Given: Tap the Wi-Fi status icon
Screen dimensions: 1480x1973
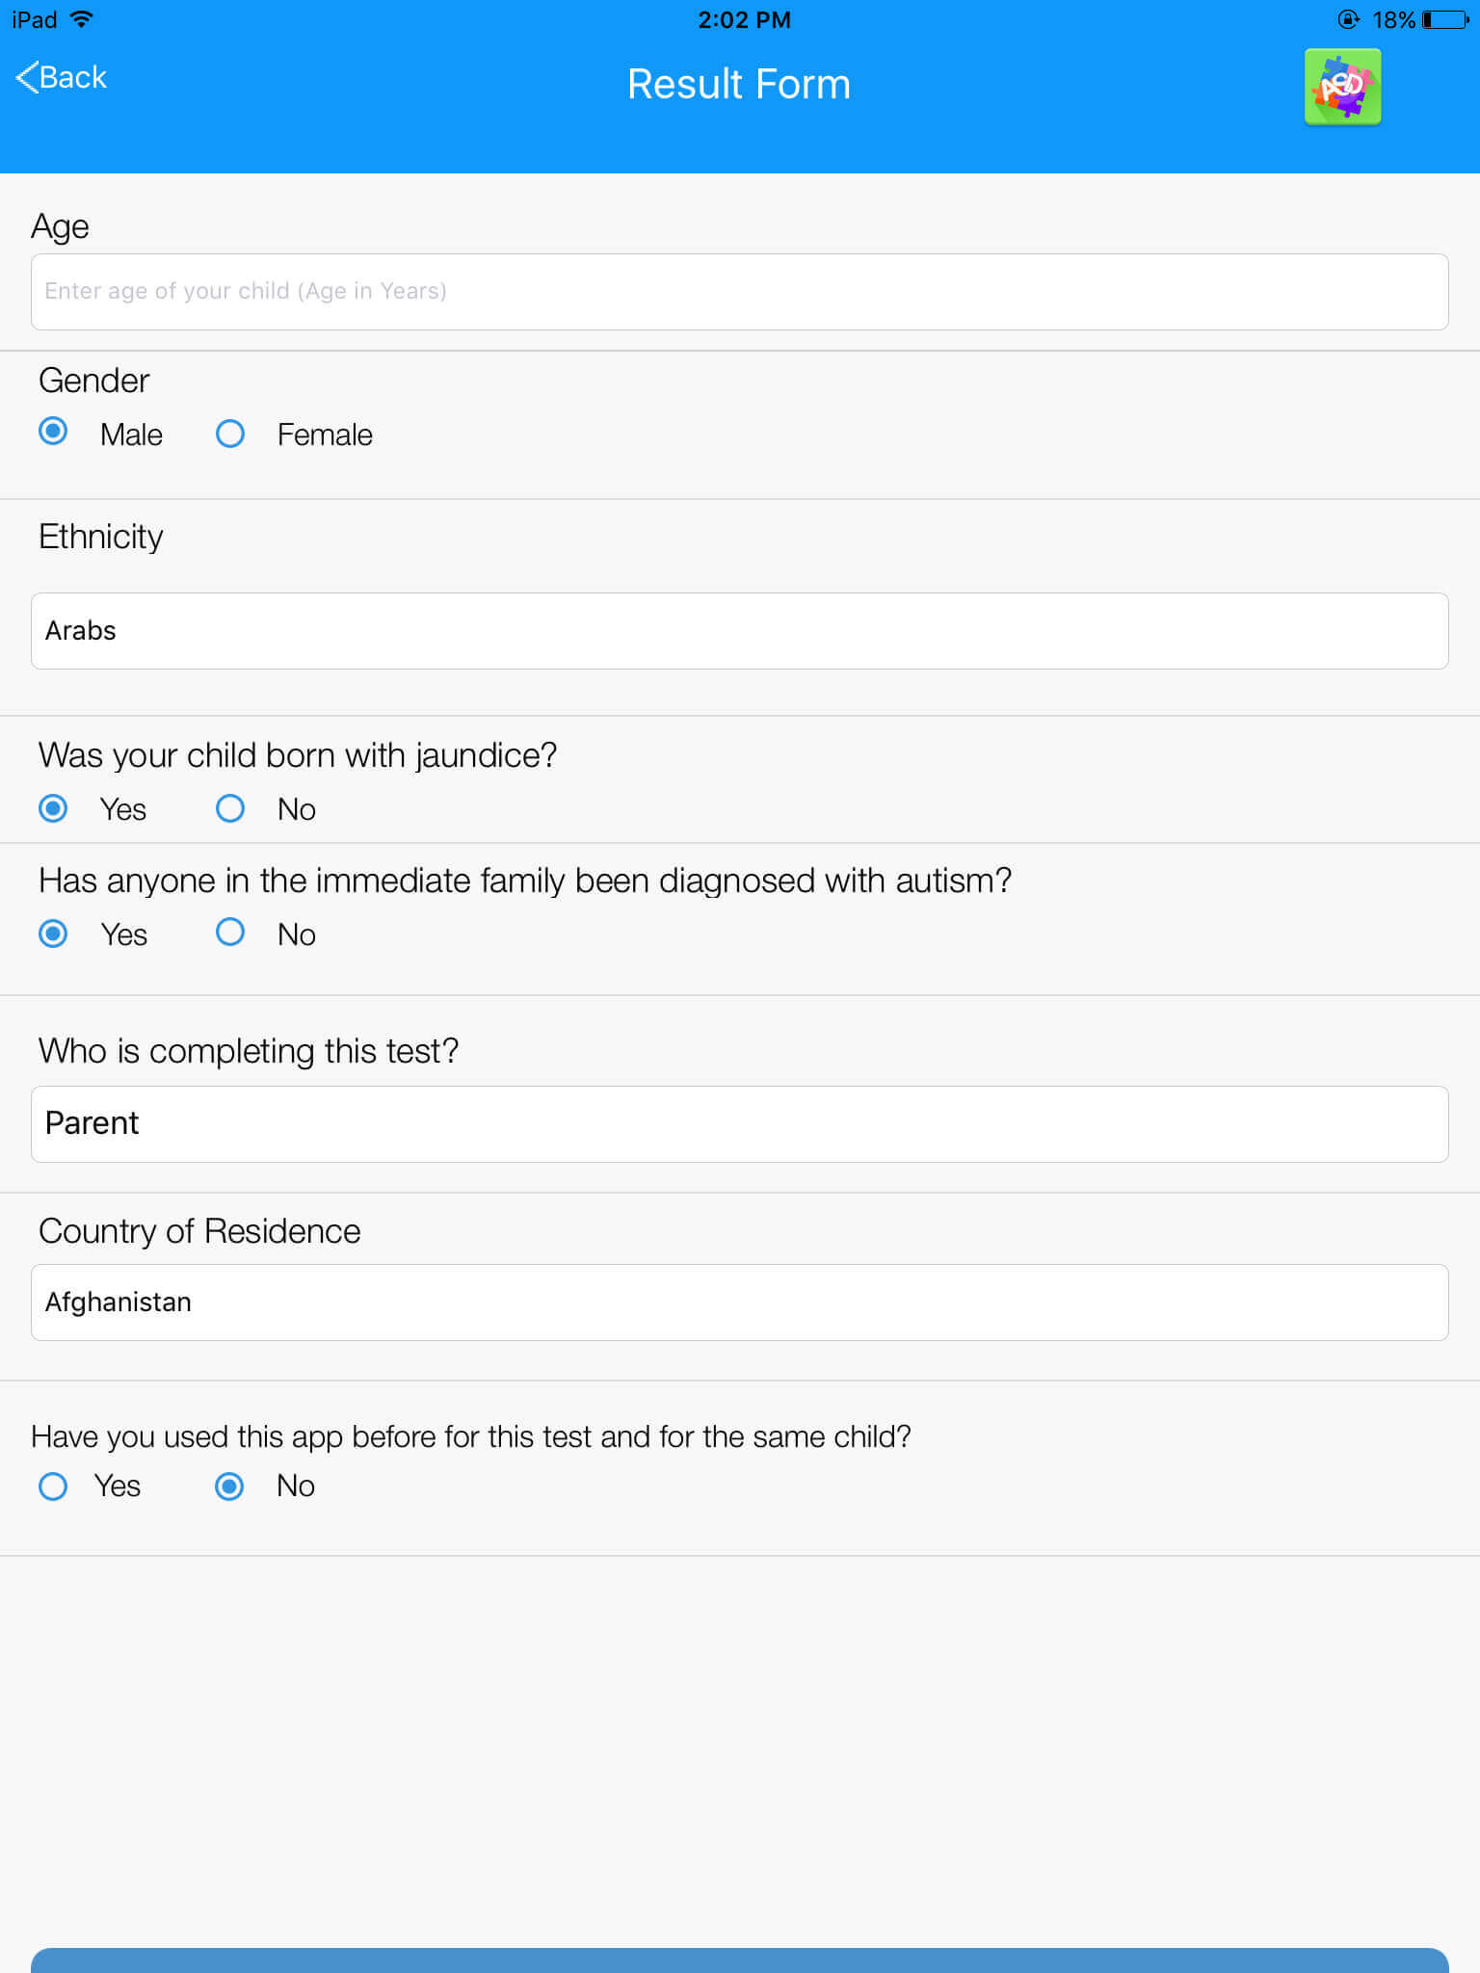Looking at the screenshot, I should [83, 18].
